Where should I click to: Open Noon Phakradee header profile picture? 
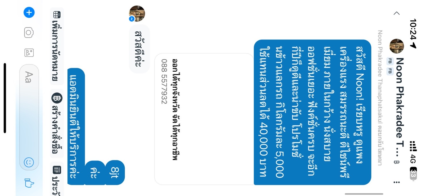click(x=397, y=46)
